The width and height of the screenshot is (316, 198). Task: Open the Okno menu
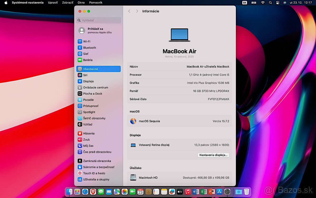[x=81, y=2]
